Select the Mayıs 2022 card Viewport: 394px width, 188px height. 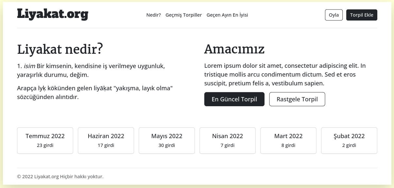tap(167, 140)
